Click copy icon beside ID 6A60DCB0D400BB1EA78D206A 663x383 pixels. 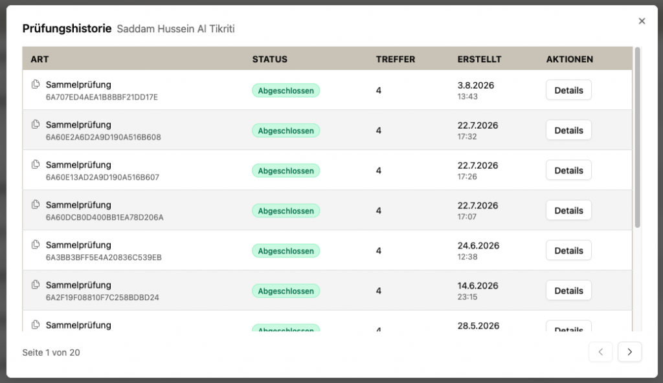[x=36, y=204]
